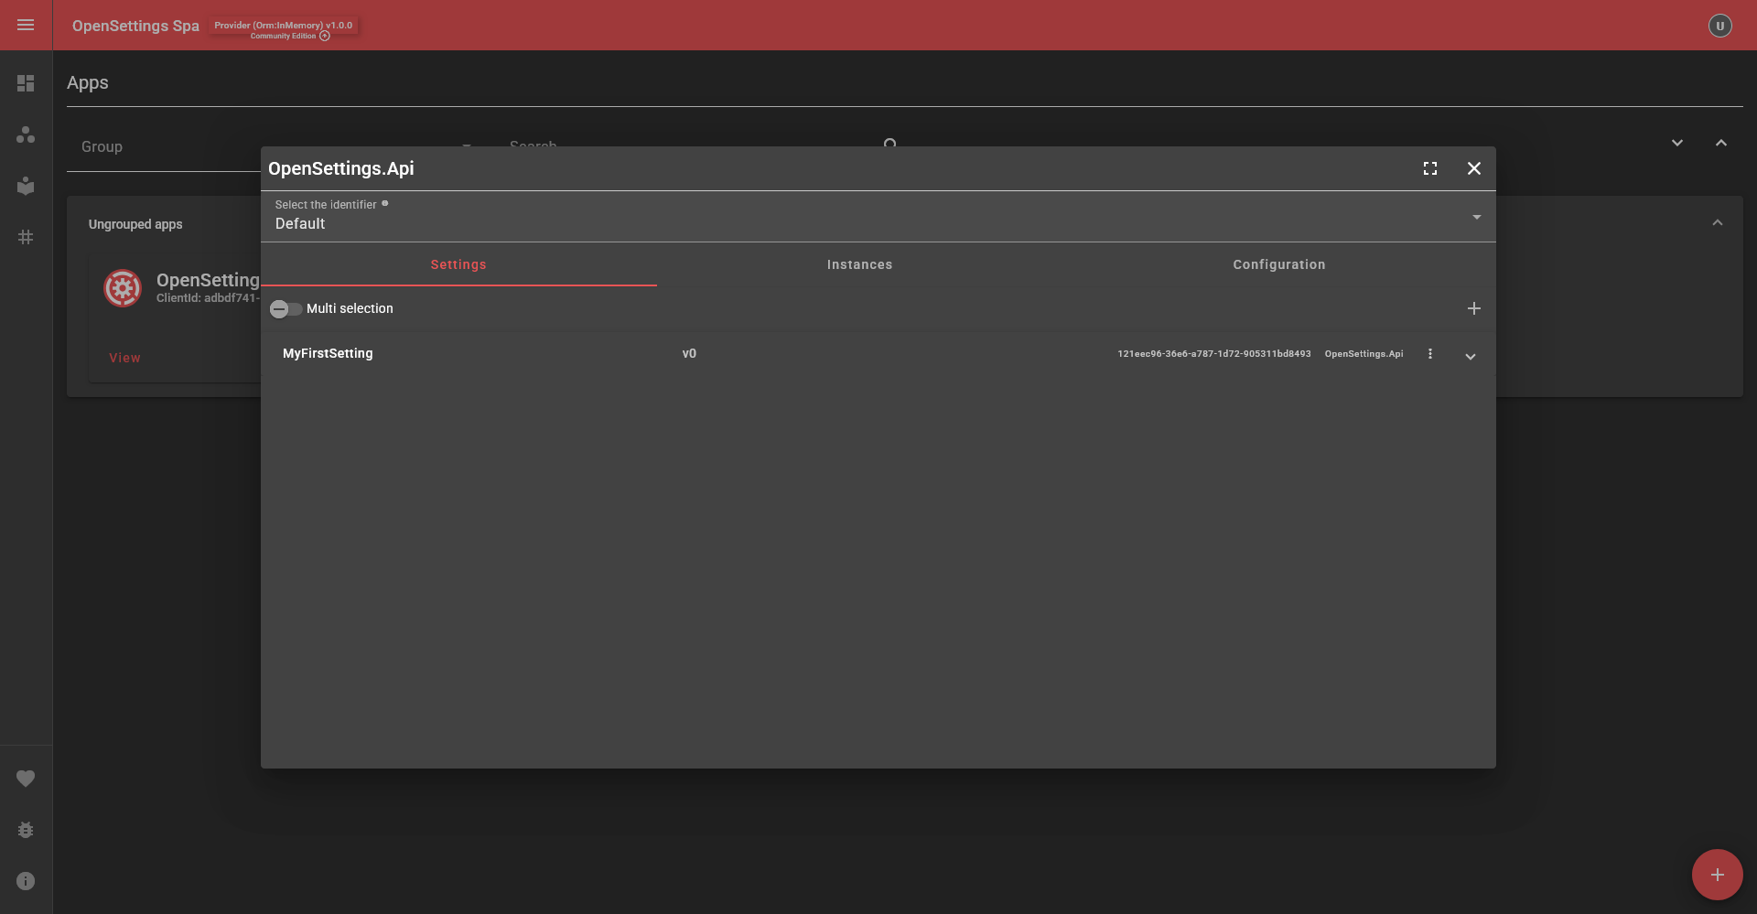Open the Report Bug sidebar icon

coord(26,830)
